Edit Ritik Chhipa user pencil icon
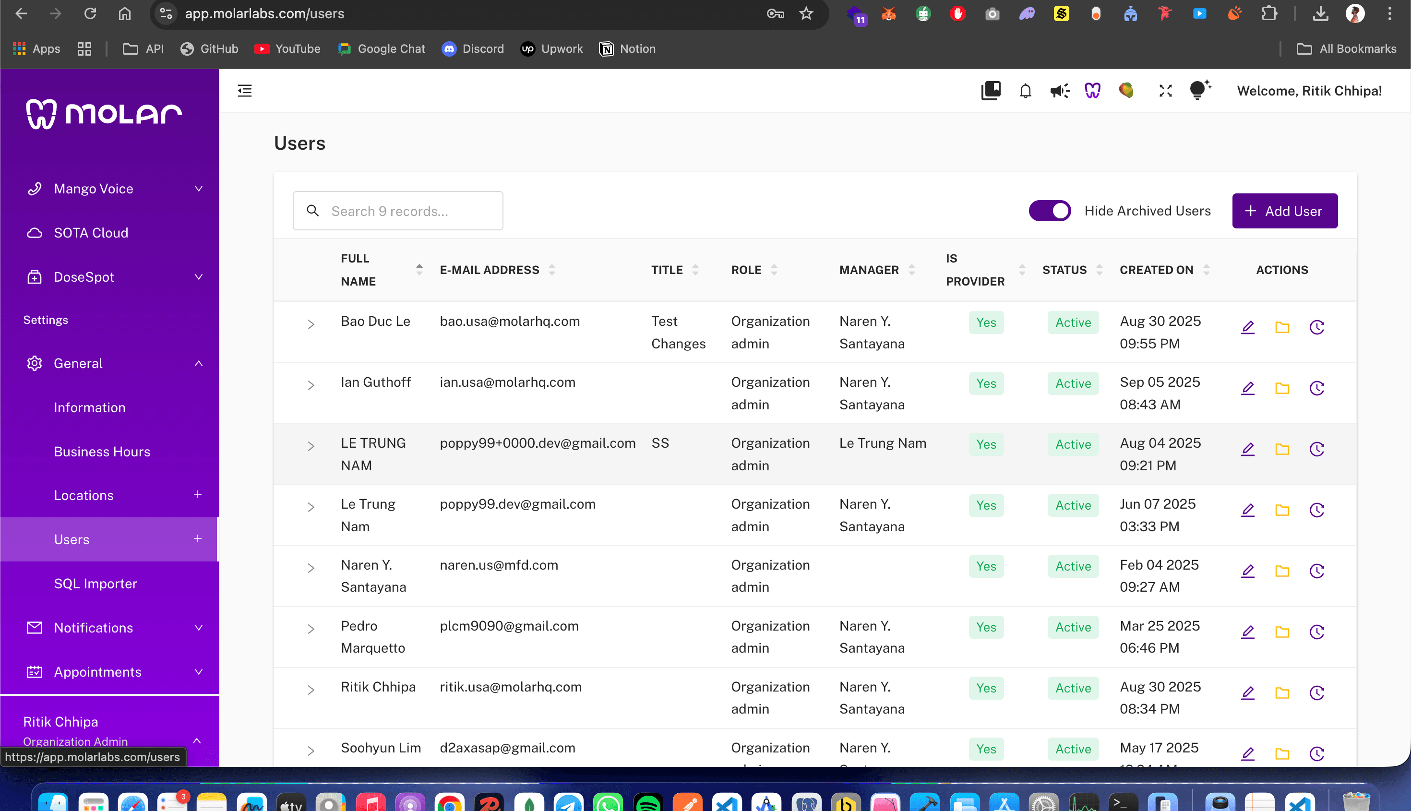The width and height of the screenshot is (1411, 811). coord(1248,692)
